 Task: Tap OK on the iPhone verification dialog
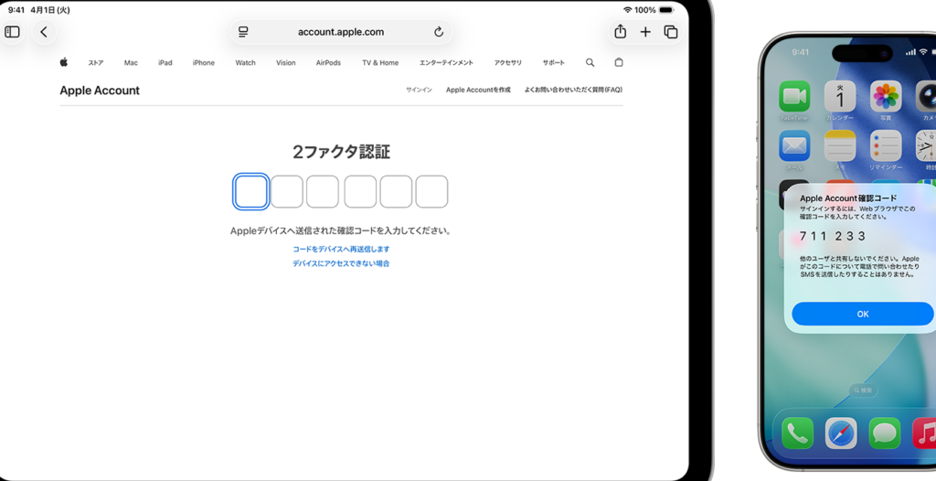coord(863,314)
